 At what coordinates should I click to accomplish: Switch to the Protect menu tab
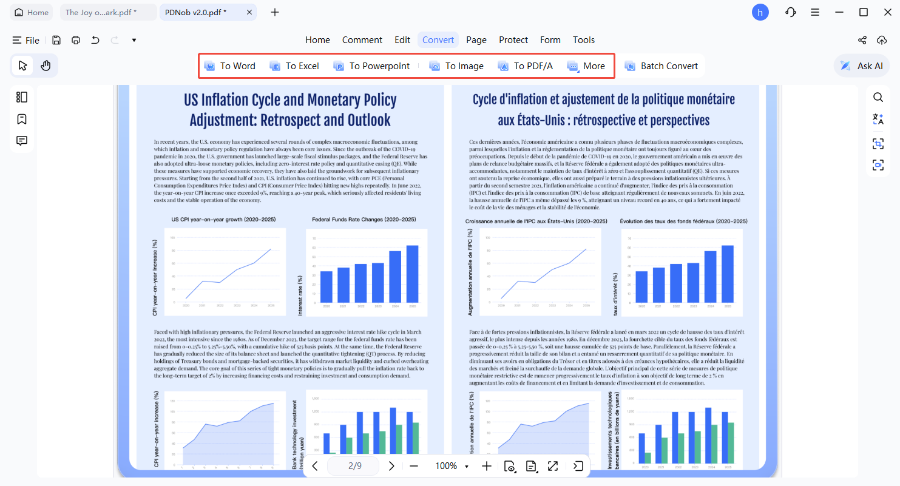click(x=513, y=40)
